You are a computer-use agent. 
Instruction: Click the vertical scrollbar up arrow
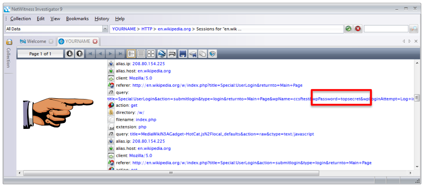pyautogui.click(x=417, y=63)
